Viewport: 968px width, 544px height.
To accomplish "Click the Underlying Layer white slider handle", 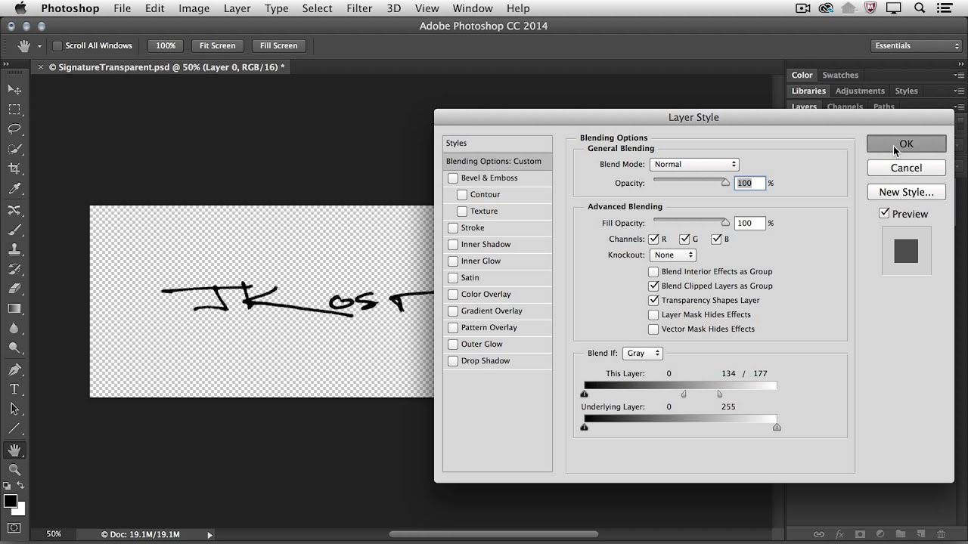I will tap(777, 427).
